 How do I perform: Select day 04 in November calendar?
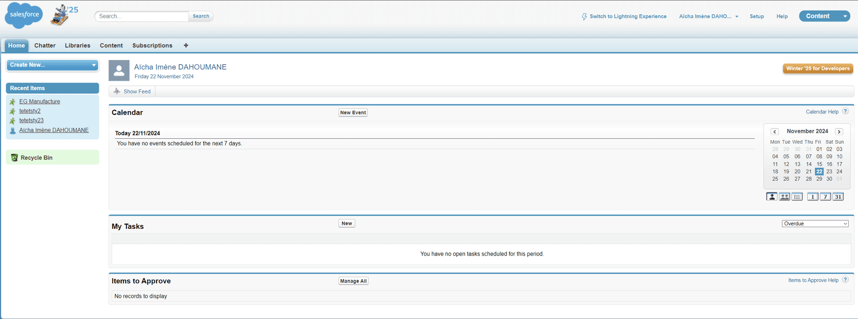(775, 157)
